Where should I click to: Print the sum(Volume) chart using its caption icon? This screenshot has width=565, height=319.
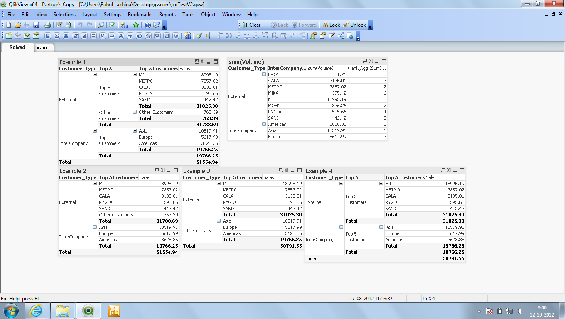[365, 61]
